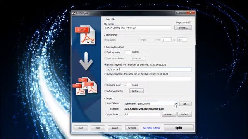
Task: Select the Advanced define radio button
Action: click(105, 91)
